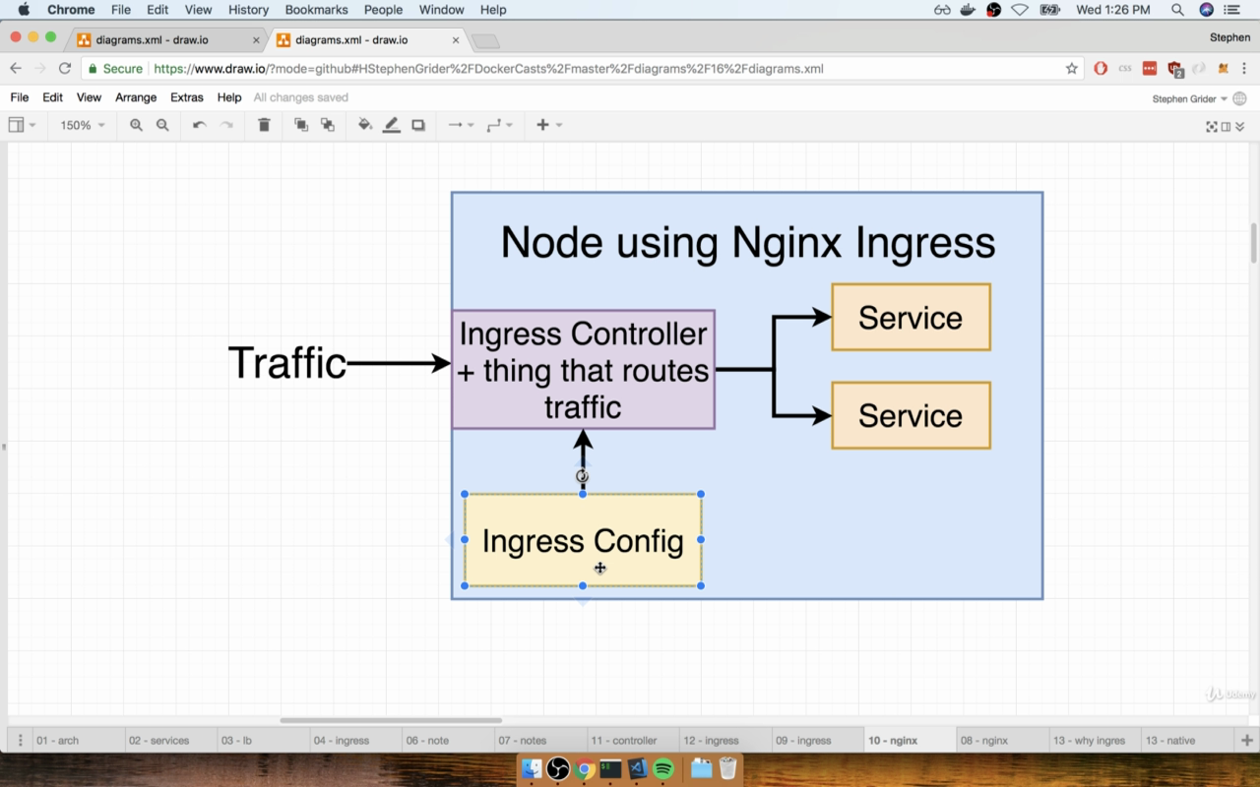Viewport: 1260px width, 787px height.
Task: Select the Traffic text label
Action: (x=287, y=363)
